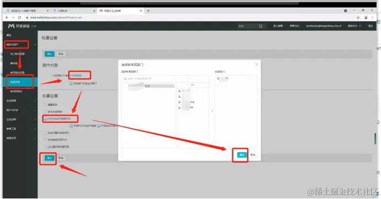Tick the checkbox below 重置密码

[x=45, y=112]
